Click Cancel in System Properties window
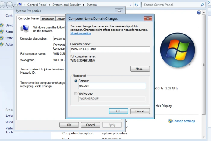 tap(90, 125)
